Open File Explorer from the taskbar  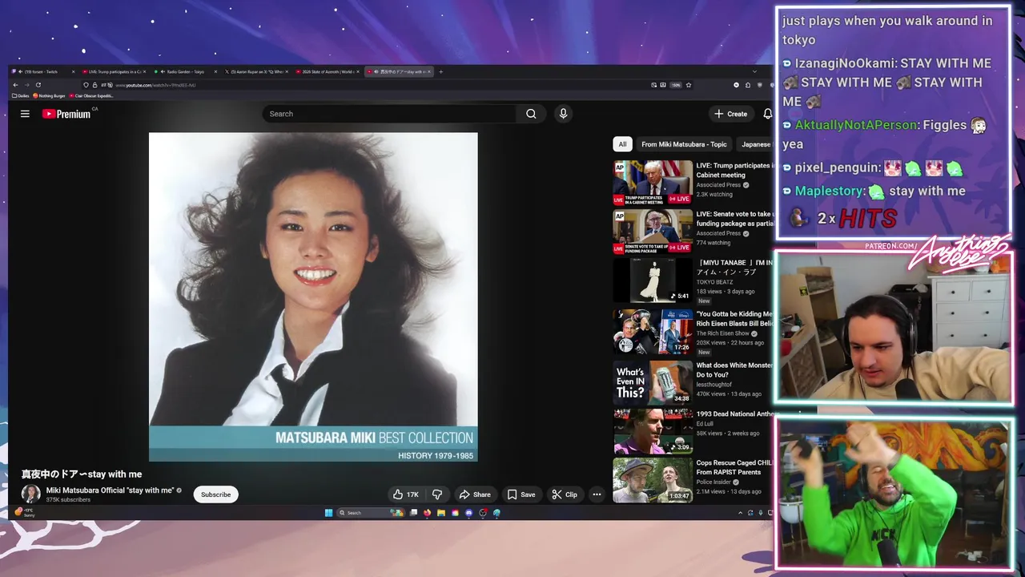point(440,513)
